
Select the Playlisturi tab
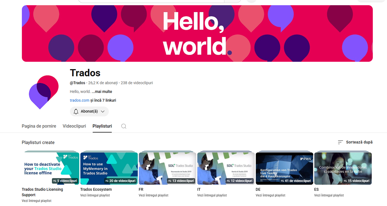(x=102, y=126)
